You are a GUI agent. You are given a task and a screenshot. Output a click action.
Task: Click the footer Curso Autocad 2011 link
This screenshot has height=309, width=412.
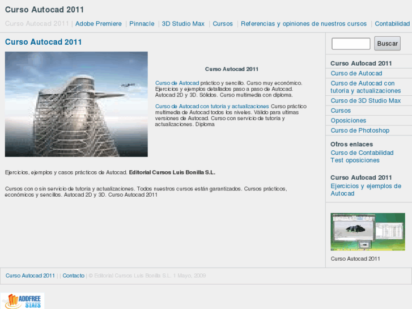click(x=30, y=276)
